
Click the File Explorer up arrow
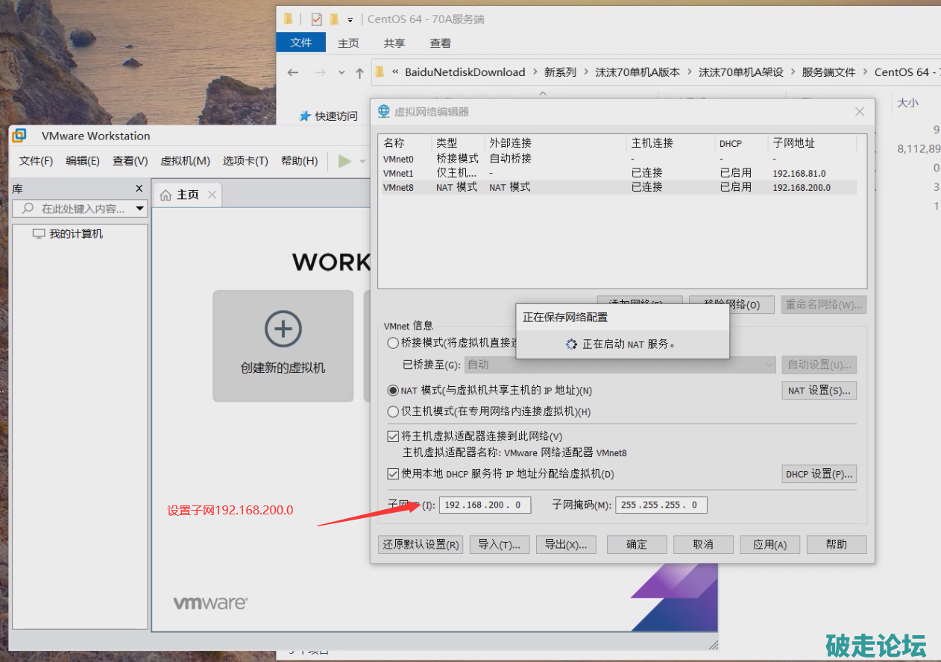coord(359,72)
